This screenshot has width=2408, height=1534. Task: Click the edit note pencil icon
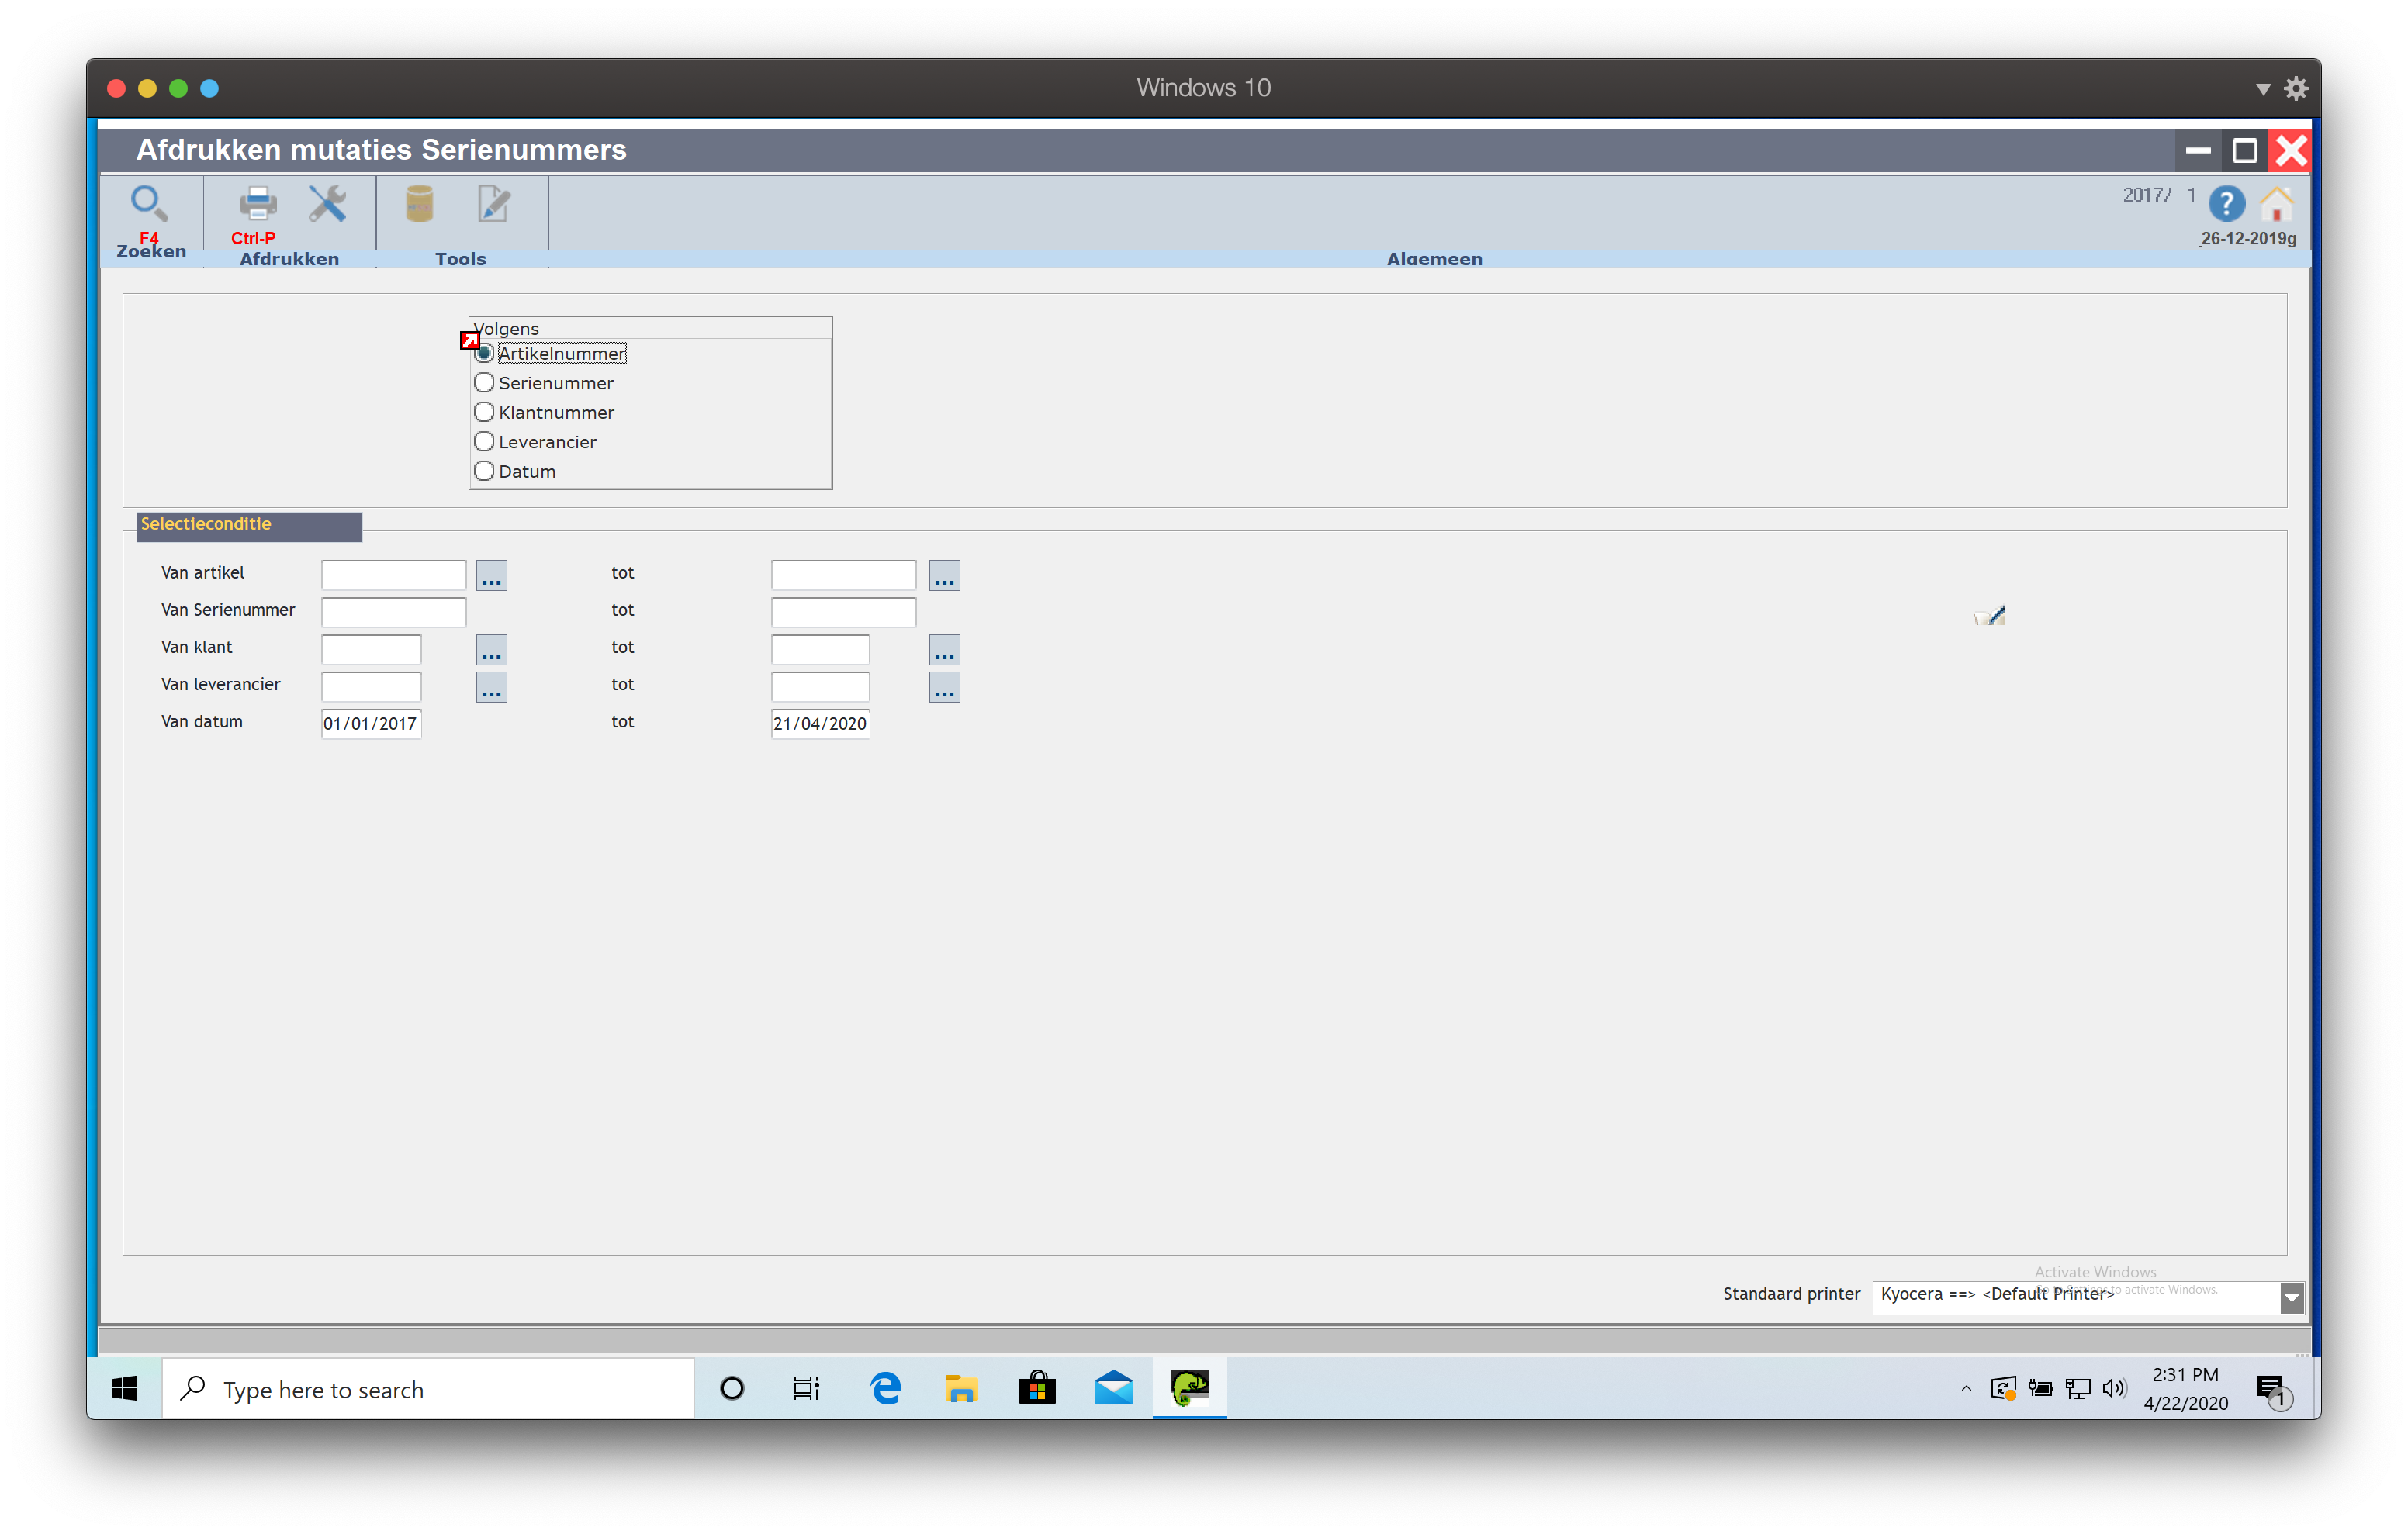(493, 203)
